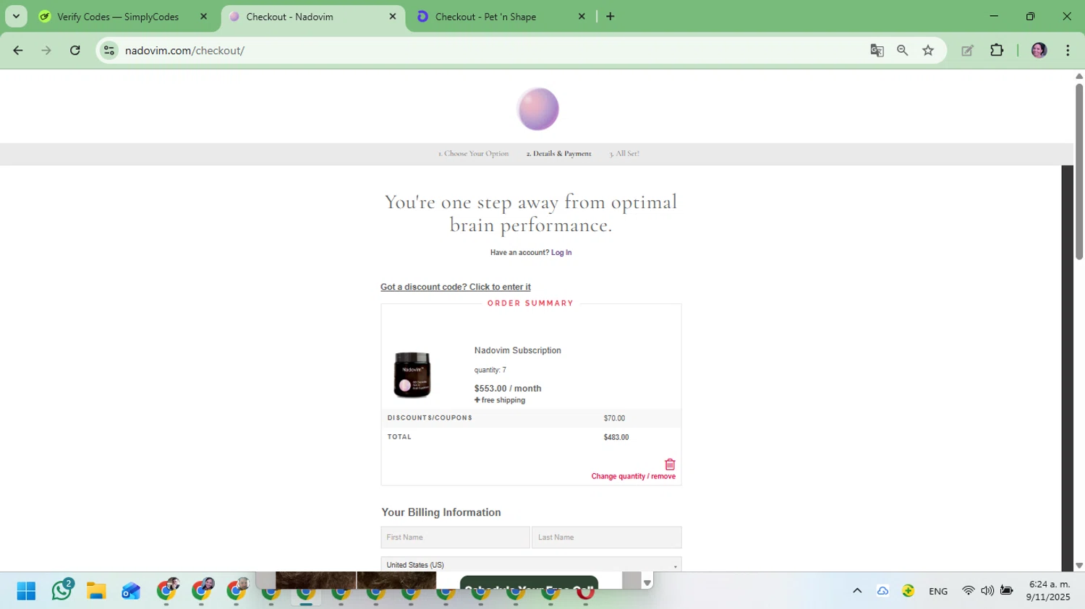Image resolution: width=1085 pixels, height=609 pixels.
Task: Close the Verify Codes — SimplyCodes tab
Action: 203,17
